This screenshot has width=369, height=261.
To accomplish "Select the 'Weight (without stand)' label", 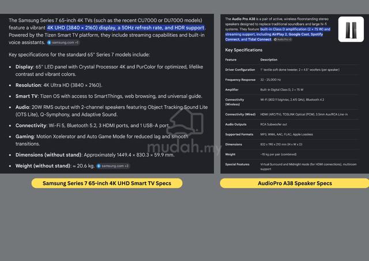I will pyautogui.click(x=43, y=166).
